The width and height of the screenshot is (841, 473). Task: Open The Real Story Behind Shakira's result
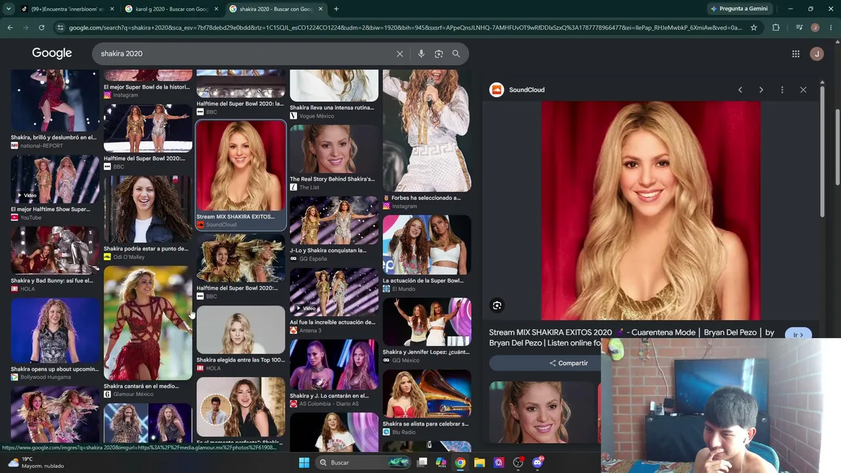334,149
